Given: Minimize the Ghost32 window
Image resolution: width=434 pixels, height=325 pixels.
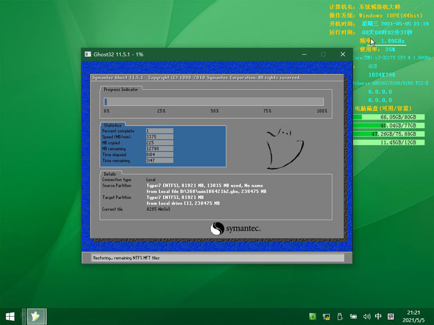Looking at the screenshot, I should tap(304, 54).
